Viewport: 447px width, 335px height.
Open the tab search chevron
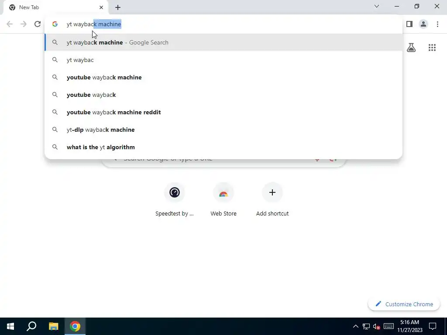[x=377, y=6]
